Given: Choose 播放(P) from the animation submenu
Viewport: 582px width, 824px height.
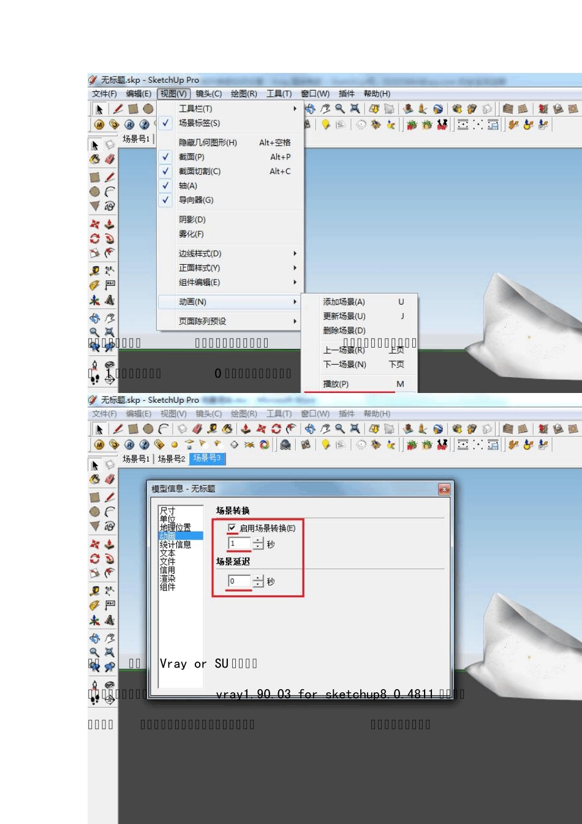Looking at the screenshot, I should (x=360, y=384).
